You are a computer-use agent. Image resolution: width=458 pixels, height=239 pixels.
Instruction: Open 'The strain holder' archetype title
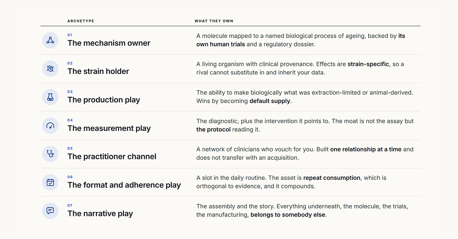(x=98, y=71)
